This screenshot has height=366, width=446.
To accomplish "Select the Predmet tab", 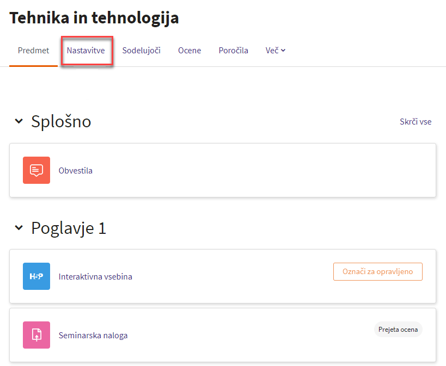I will coord(33,51).
